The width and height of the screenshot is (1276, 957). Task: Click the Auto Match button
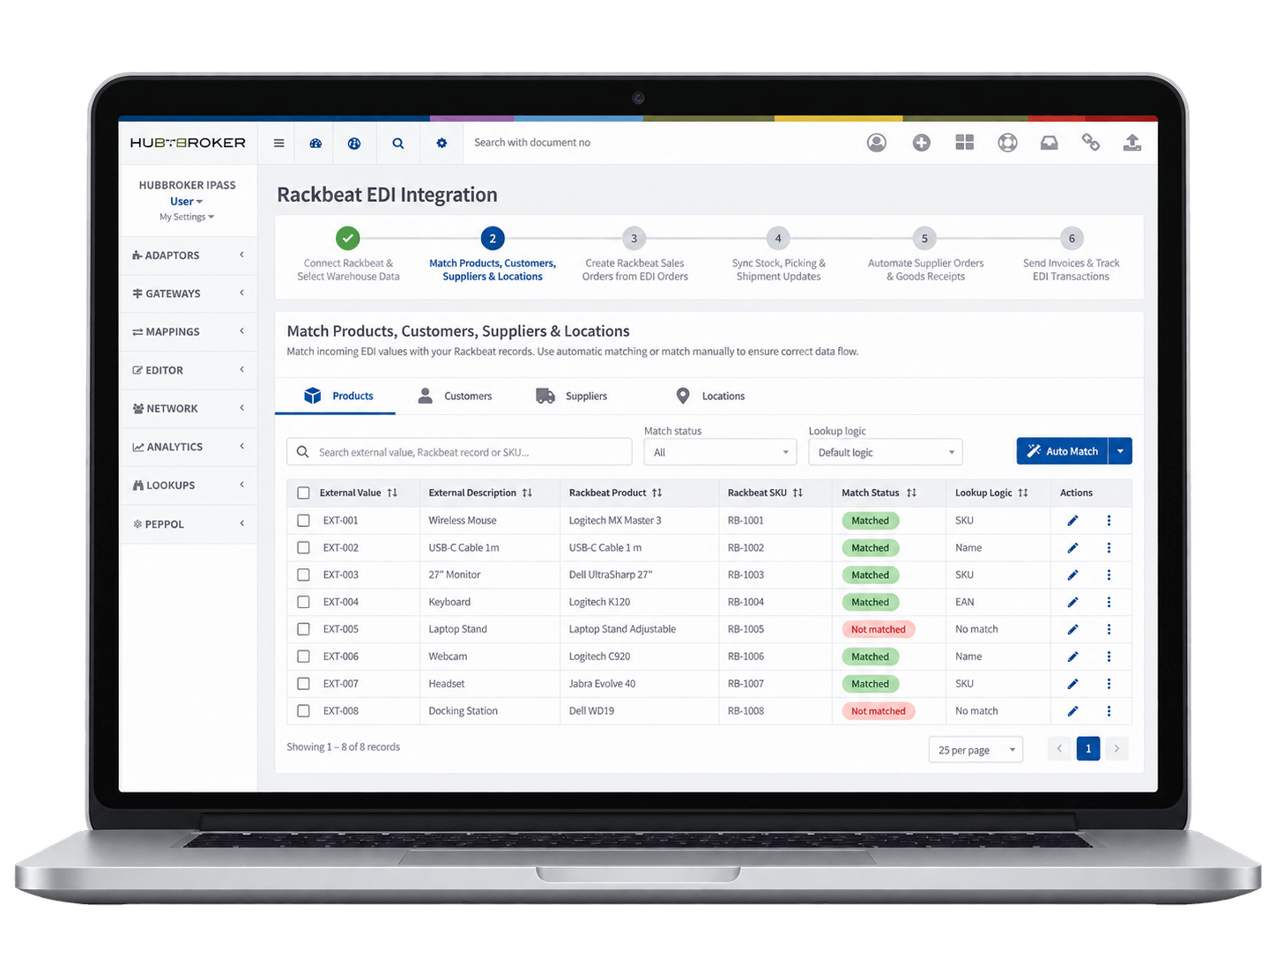pos(1063,451)
